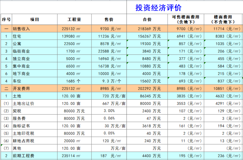Select 集中商业 quantity cell 6500 ㎡
The height and width of the screenshot is (160, 243).
[74, 66]
